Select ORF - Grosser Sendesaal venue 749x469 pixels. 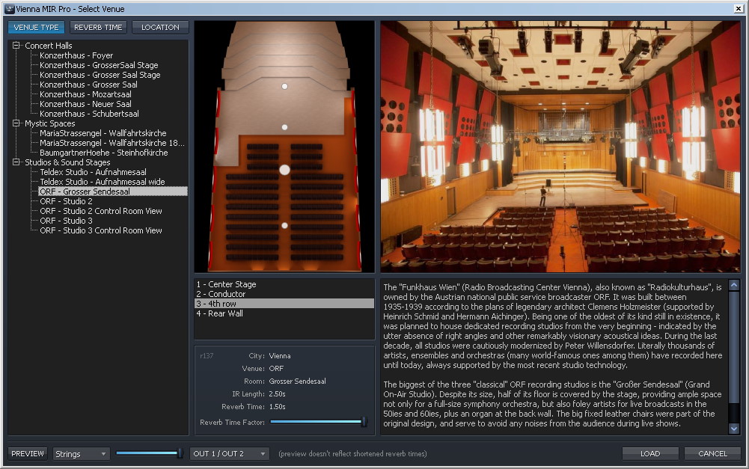tap(113, 191)
